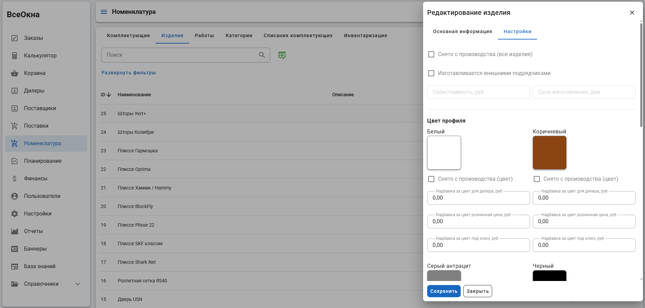Screen dimensions: 645x308
Task: Click the search magnifier icon
Action: pyautogui.click(x=262, y=55)
